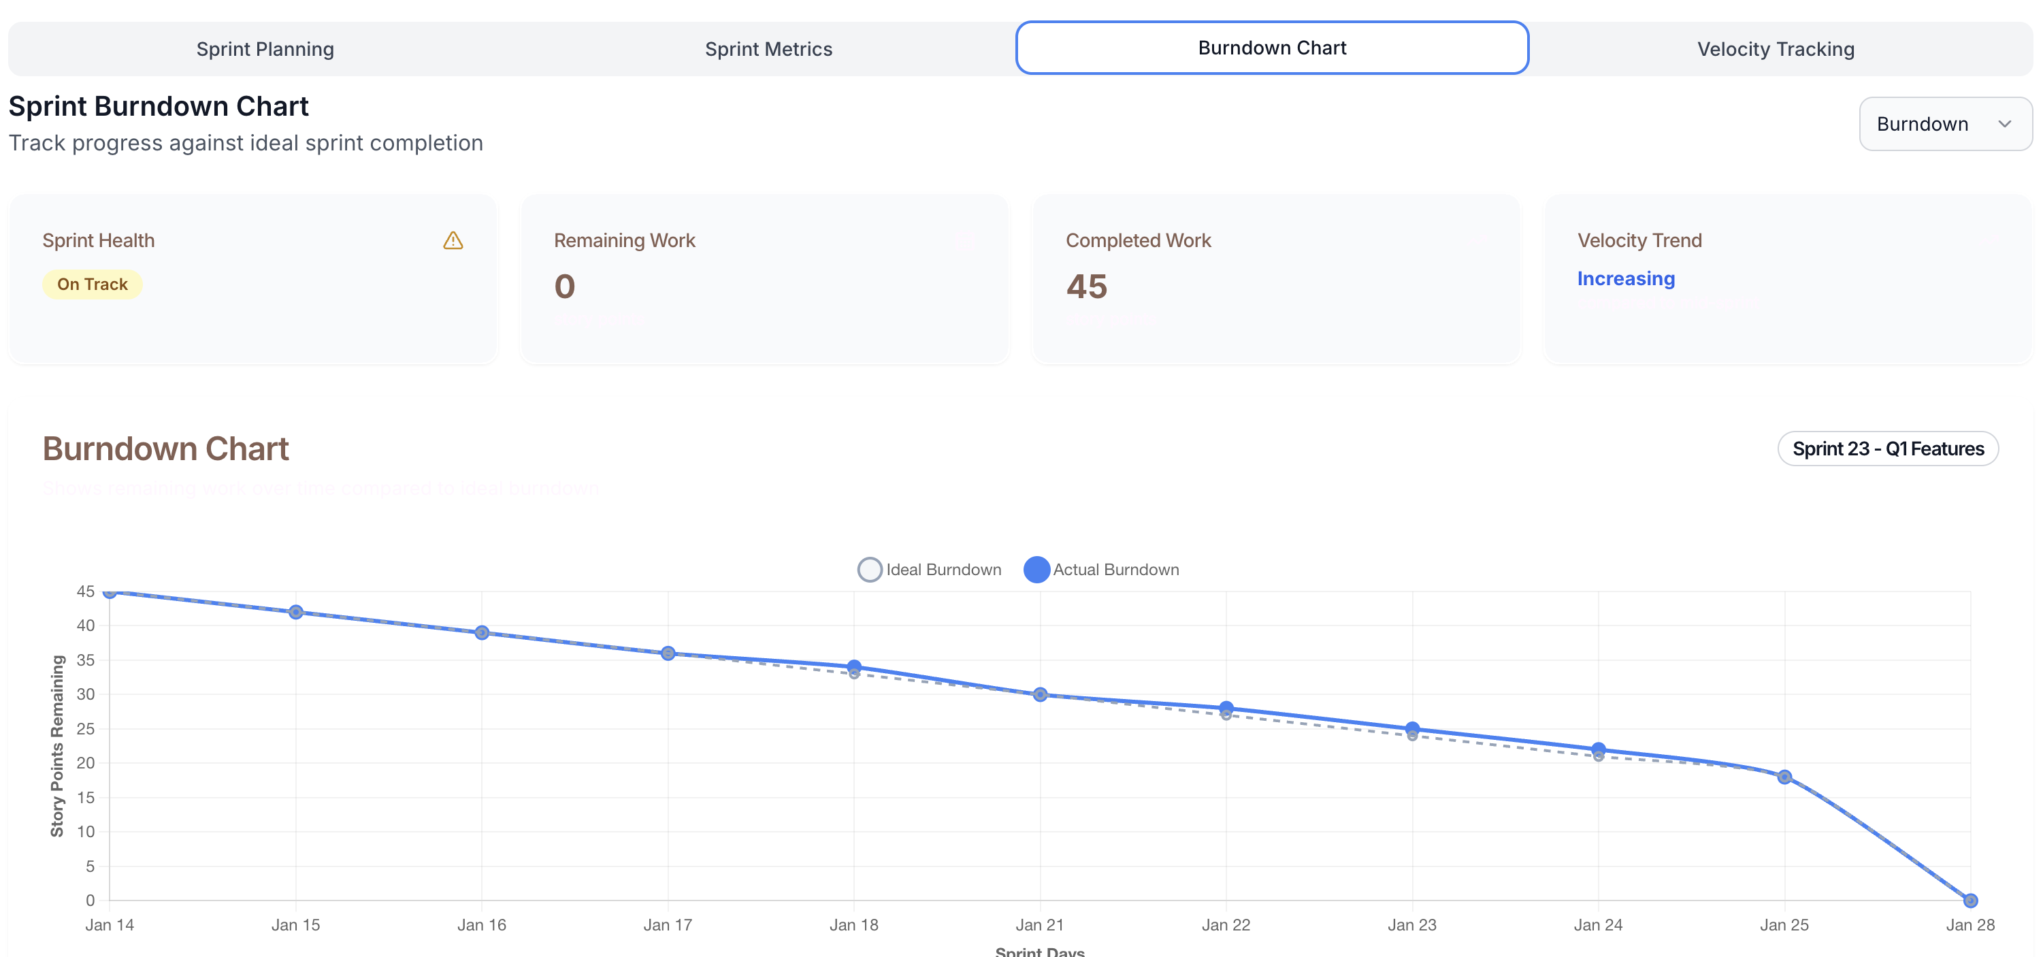Click the Jan 15 burndown data point
Viewport: 2043px width, 957px height.
pos(296,612)
